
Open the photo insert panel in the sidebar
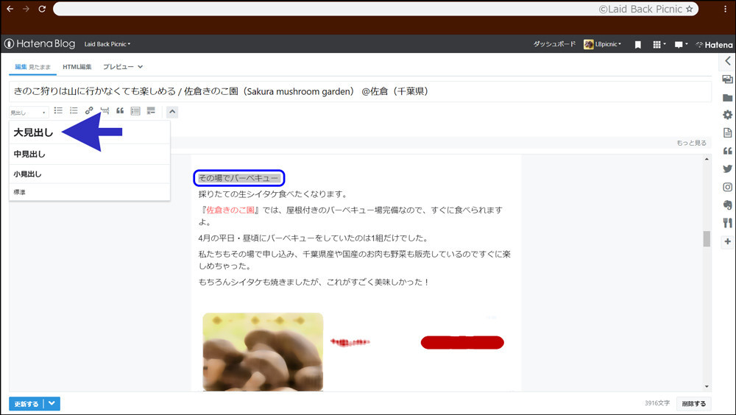(x=728, y=79)
